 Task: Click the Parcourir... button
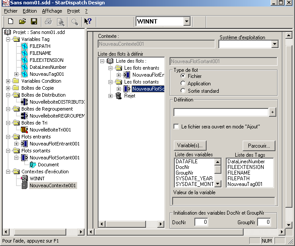259,145
